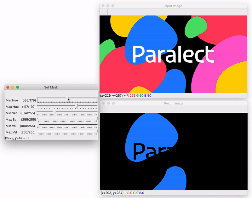Adjust the Max Sat slider handle
Screen dimensions: 252x198
pos(97,118)
